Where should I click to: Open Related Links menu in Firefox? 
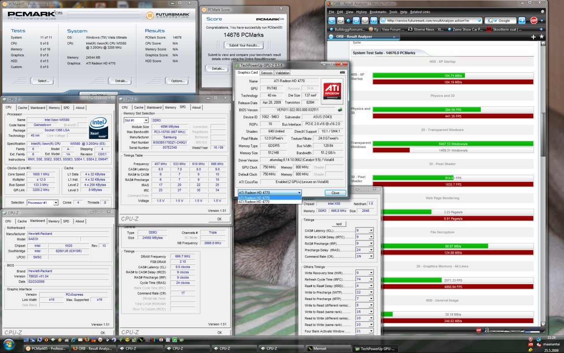[x=420, y=12]
